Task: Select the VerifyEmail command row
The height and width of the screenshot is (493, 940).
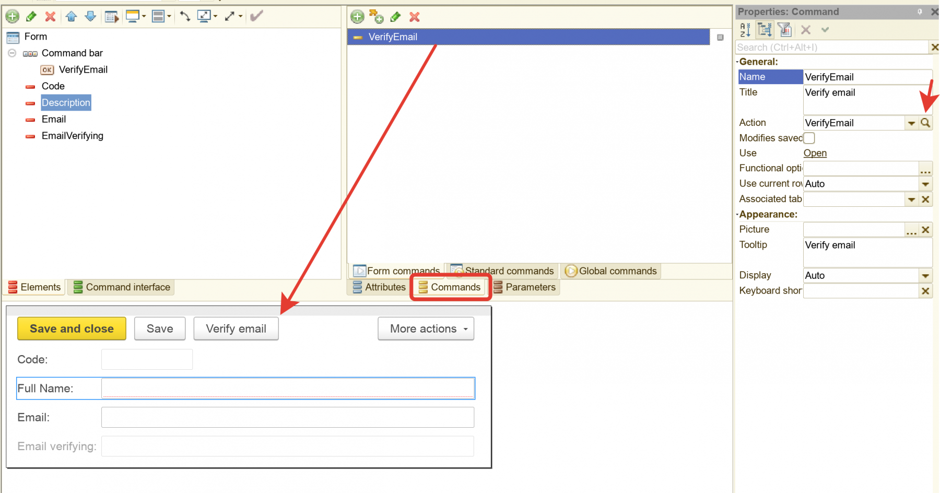Action: point(528,37)
